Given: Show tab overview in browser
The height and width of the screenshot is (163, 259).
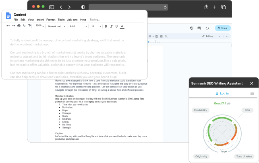Looking at the screenshot, I should [224, 7].
